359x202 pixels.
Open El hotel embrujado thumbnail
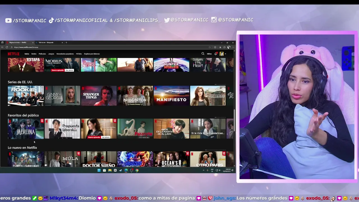click(x=26, y=159)
